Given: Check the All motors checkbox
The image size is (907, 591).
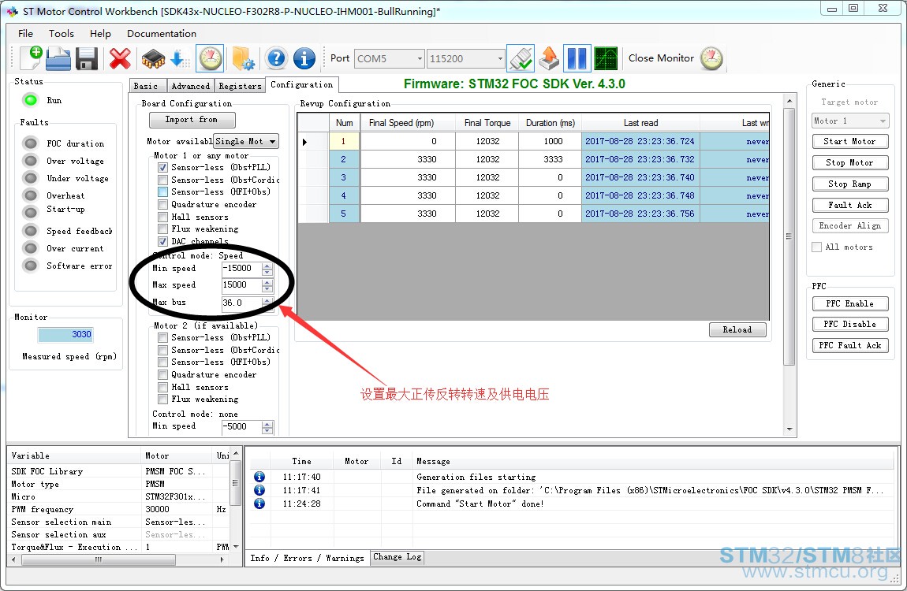Looking at the screenshot, I should (817, 247).
